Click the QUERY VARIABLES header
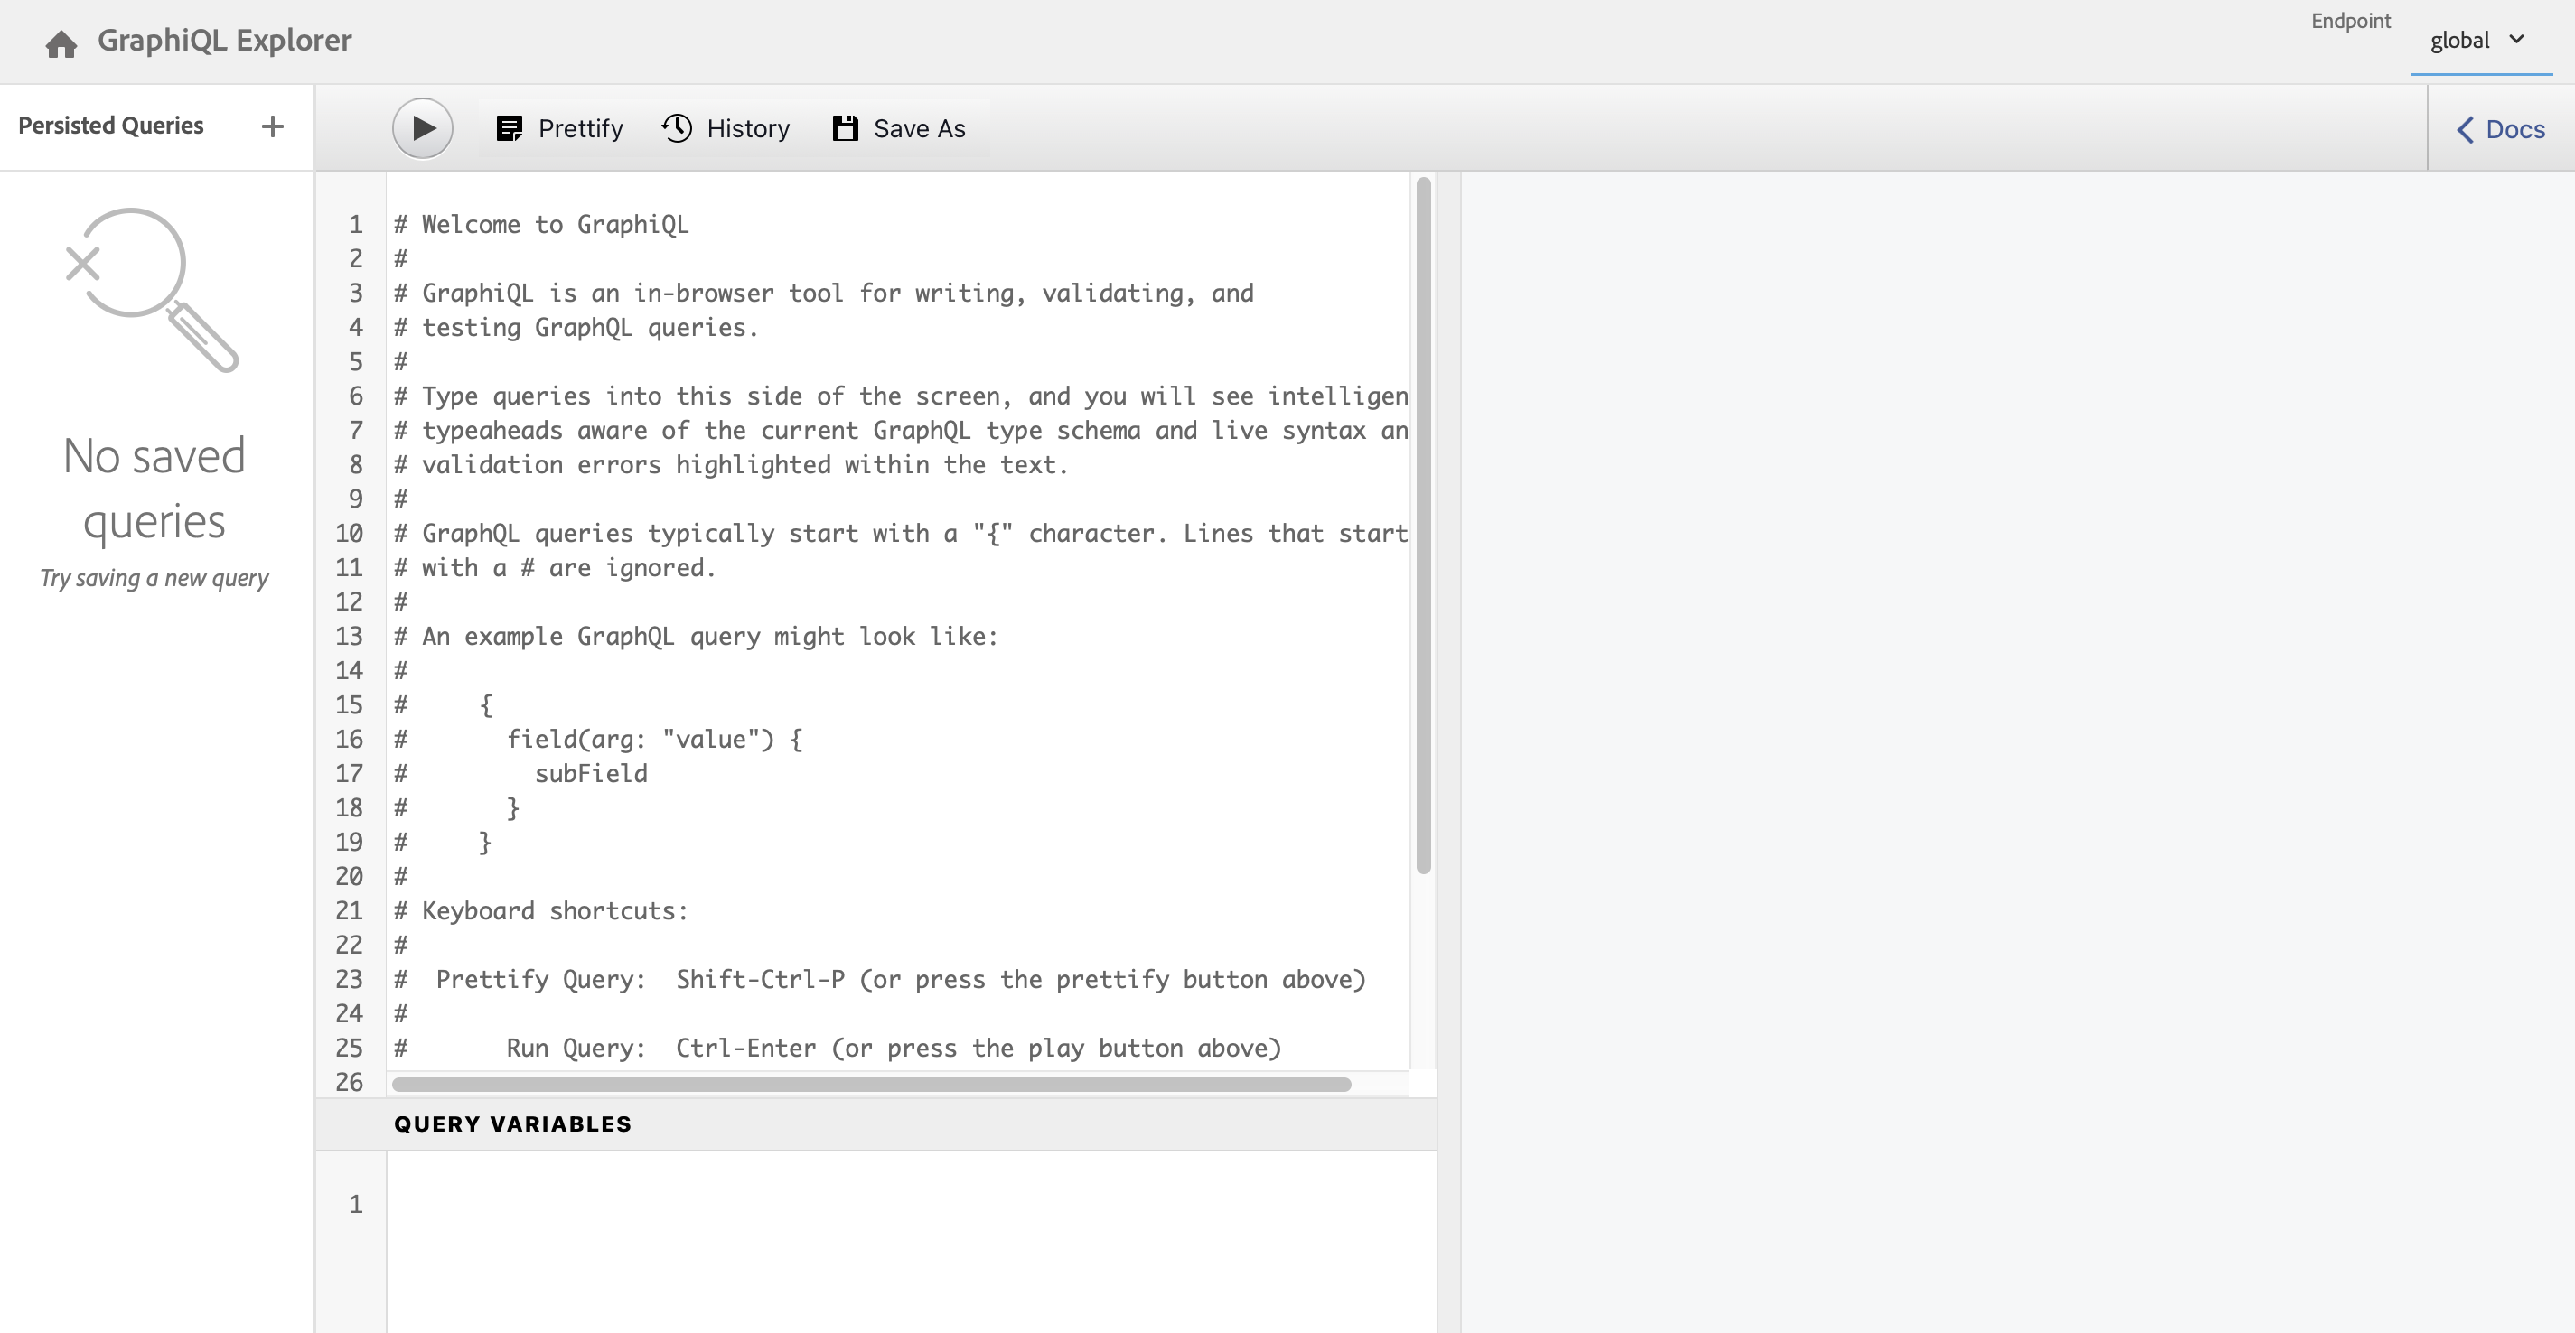 pyautogui.click(x=511, y=1123)
